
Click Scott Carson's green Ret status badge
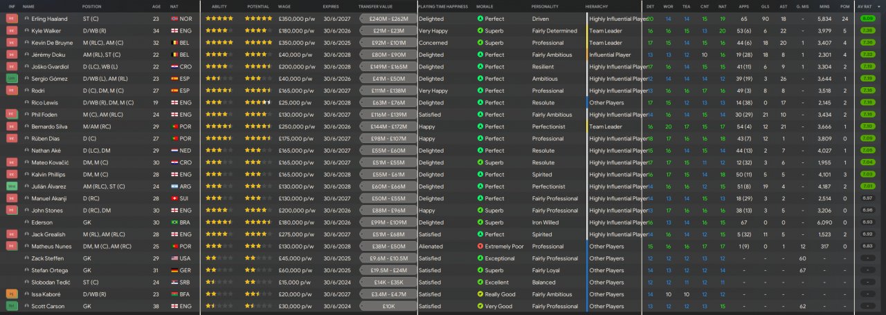[x=11, y=306]
